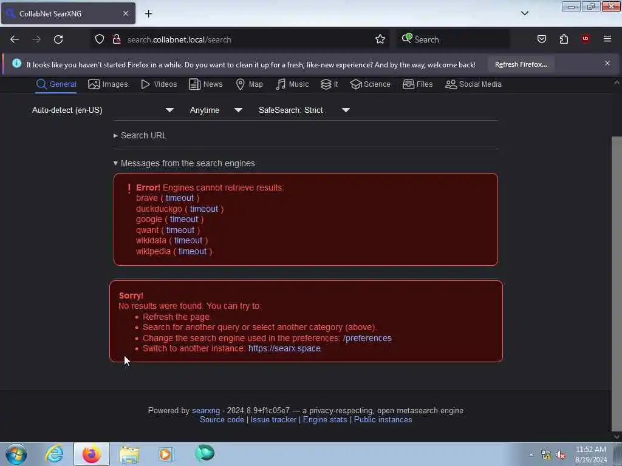622x466 pixels.
Task: Switch to the Social Media category tab
Action: pyautogui.click(x=473, y=84)
